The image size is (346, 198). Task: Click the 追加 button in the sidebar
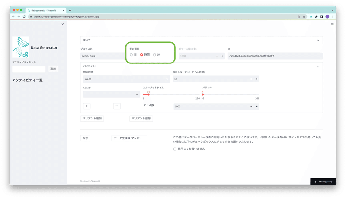pyautogui.click(x=53, y=69)
